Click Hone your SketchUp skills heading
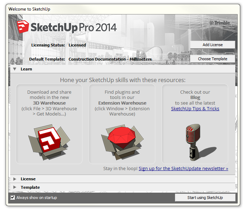The height and width of the screenshot is (212, 249). pyautogui.click(x=123, y=80)
